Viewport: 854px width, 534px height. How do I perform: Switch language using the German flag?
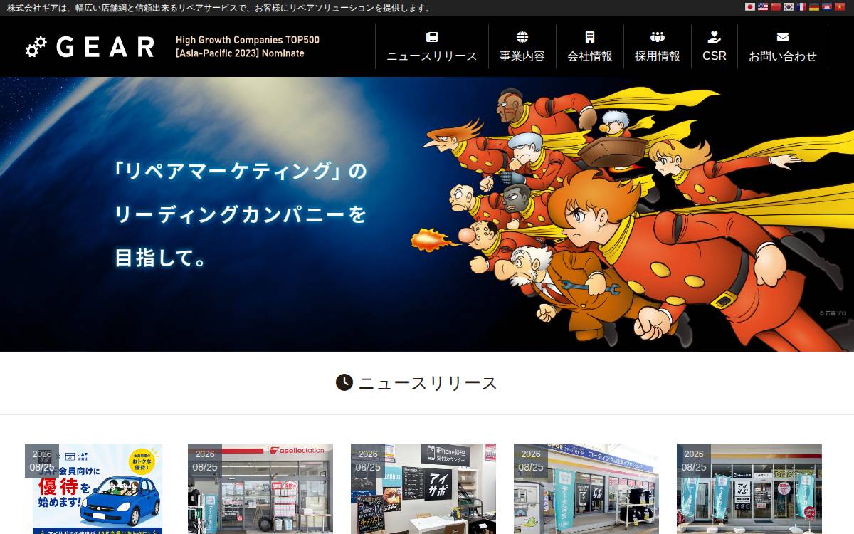(814, 7)
